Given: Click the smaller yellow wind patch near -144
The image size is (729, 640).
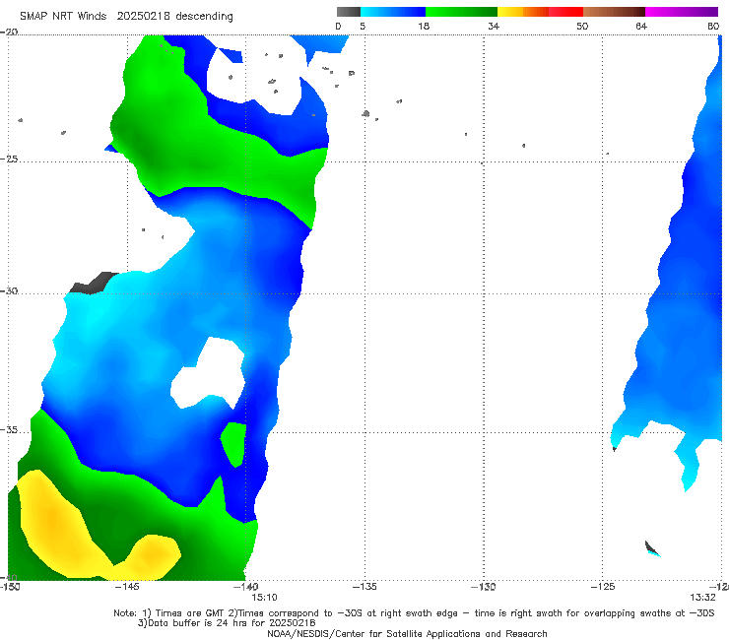Looking at the screenshot, I should [151, 555].
